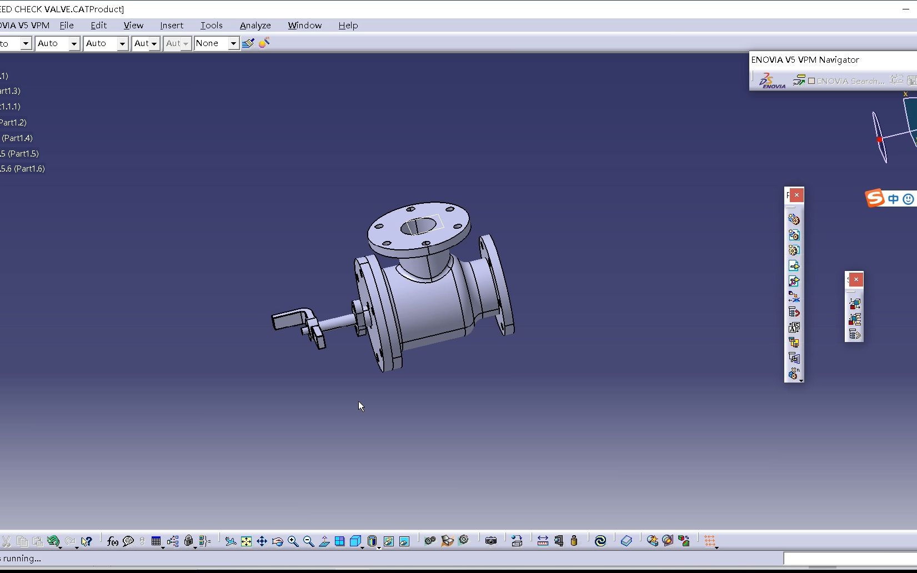
Task: Click the paintbrush Painter icon in top toolbar
Action: (248, 43)
